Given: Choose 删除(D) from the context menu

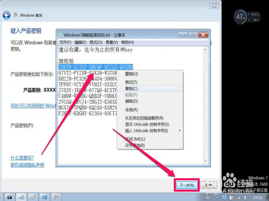Looking at the screenshot, I should (150, 101).
